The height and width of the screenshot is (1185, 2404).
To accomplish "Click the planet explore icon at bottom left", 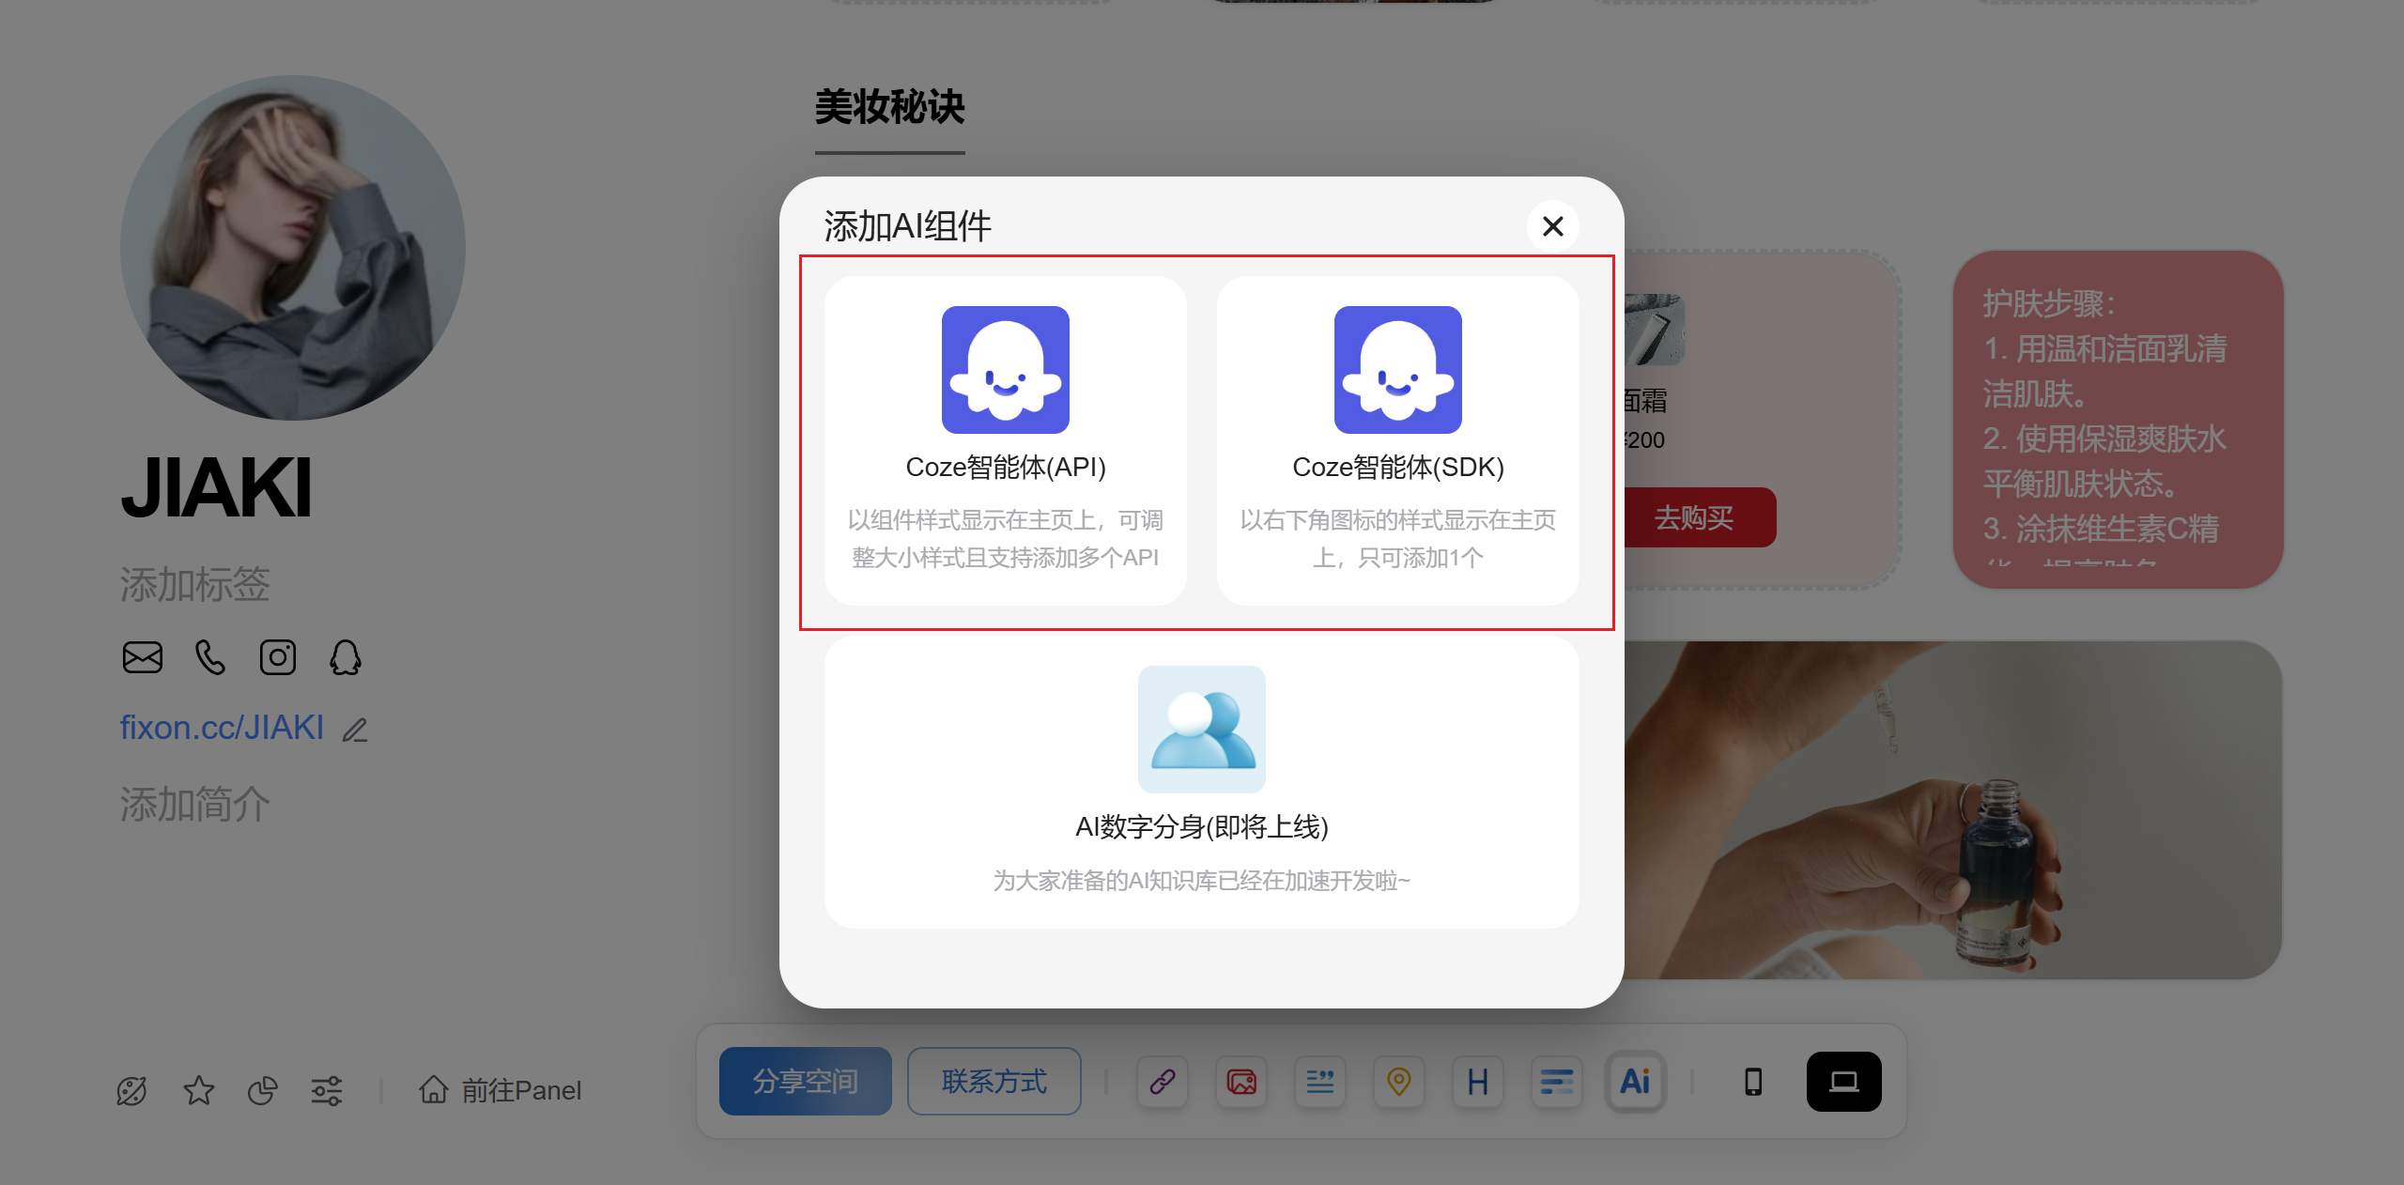I will click(131, 1090).
